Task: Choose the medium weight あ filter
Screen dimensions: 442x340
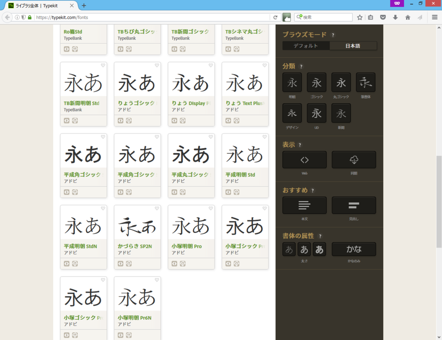Action: (x=304, y=249)
